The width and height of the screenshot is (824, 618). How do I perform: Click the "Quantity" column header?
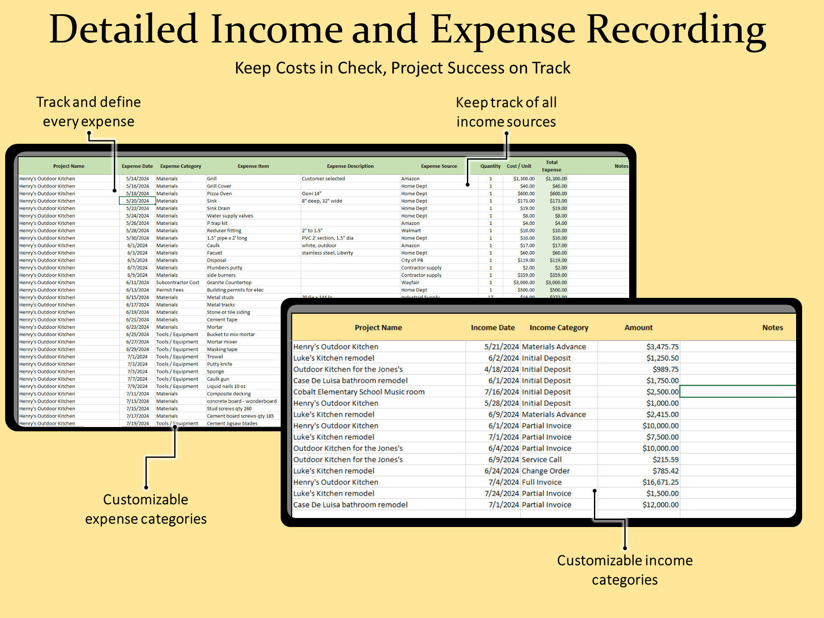coord(490,166)
